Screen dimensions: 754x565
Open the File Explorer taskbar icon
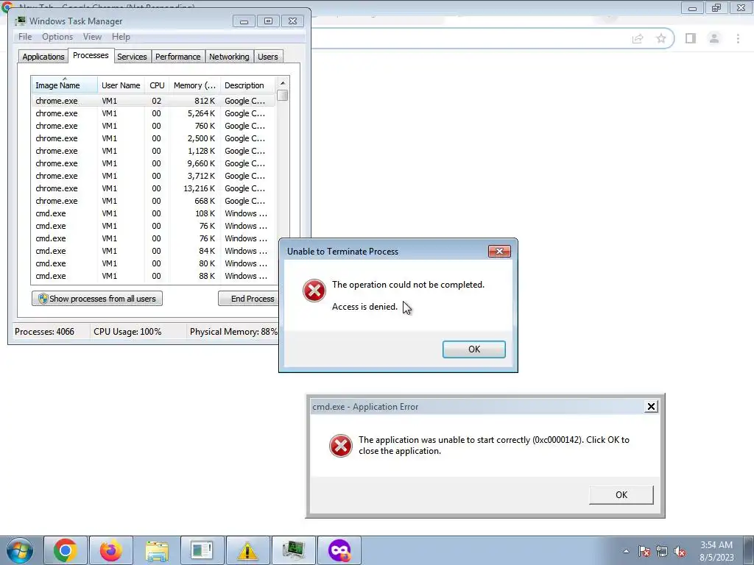[x=157, y=550]
